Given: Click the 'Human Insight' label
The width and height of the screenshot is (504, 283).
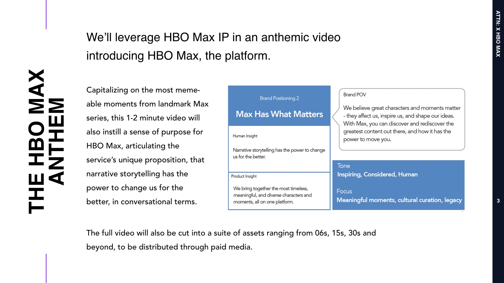Looking at the screenshot, I should 245,136.
